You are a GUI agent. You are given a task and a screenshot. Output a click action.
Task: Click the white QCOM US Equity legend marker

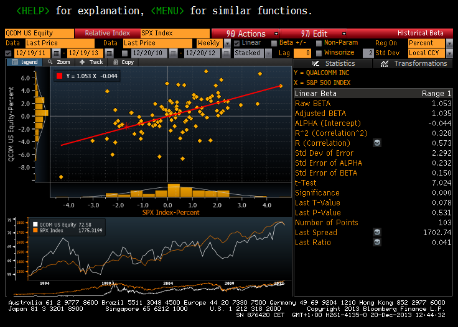[35, 225]
